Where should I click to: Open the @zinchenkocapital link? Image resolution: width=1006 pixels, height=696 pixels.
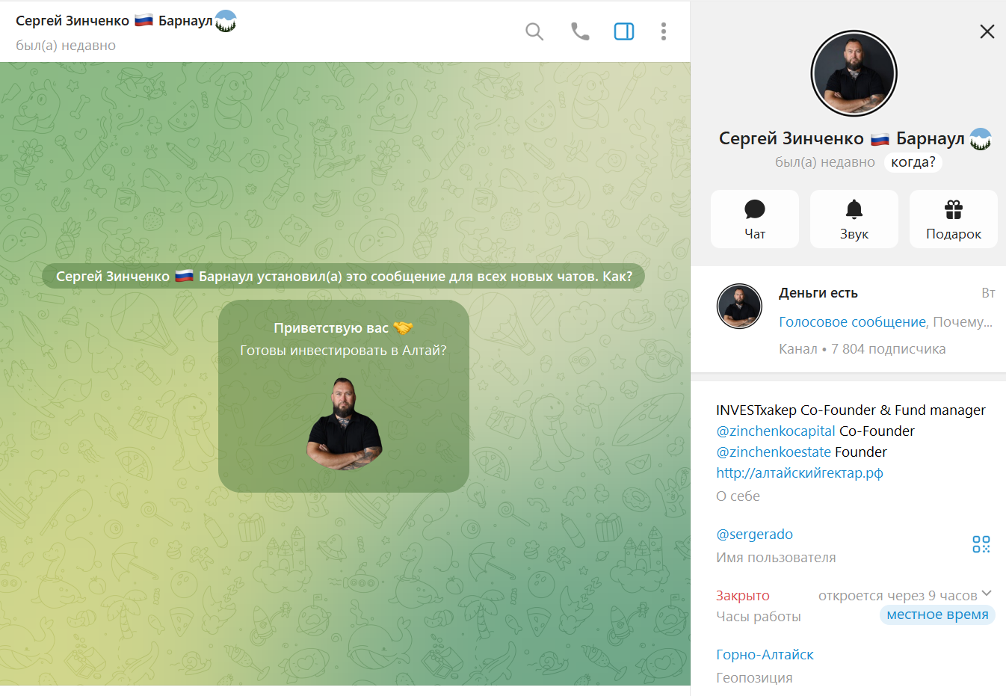pyautogui.click(x=775, y=431)
